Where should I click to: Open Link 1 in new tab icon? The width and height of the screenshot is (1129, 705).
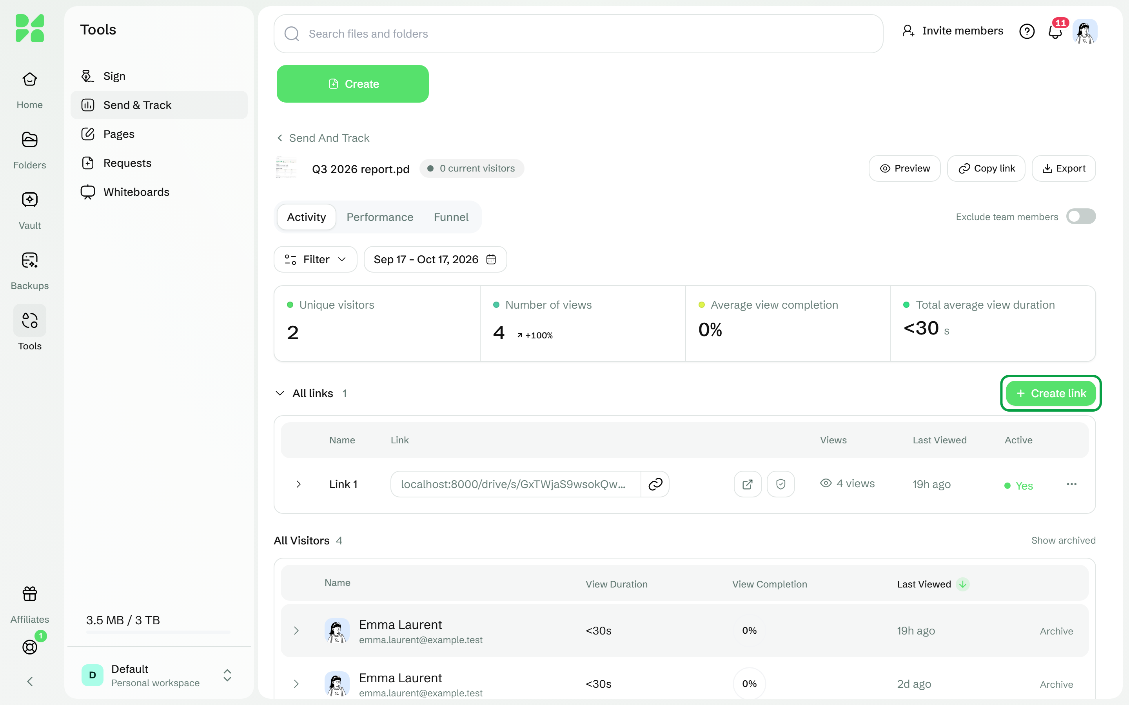click(748, 484)
